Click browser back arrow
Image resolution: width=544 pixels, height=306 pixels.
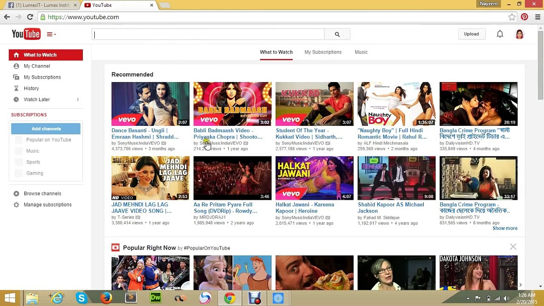tap(7, 17)
